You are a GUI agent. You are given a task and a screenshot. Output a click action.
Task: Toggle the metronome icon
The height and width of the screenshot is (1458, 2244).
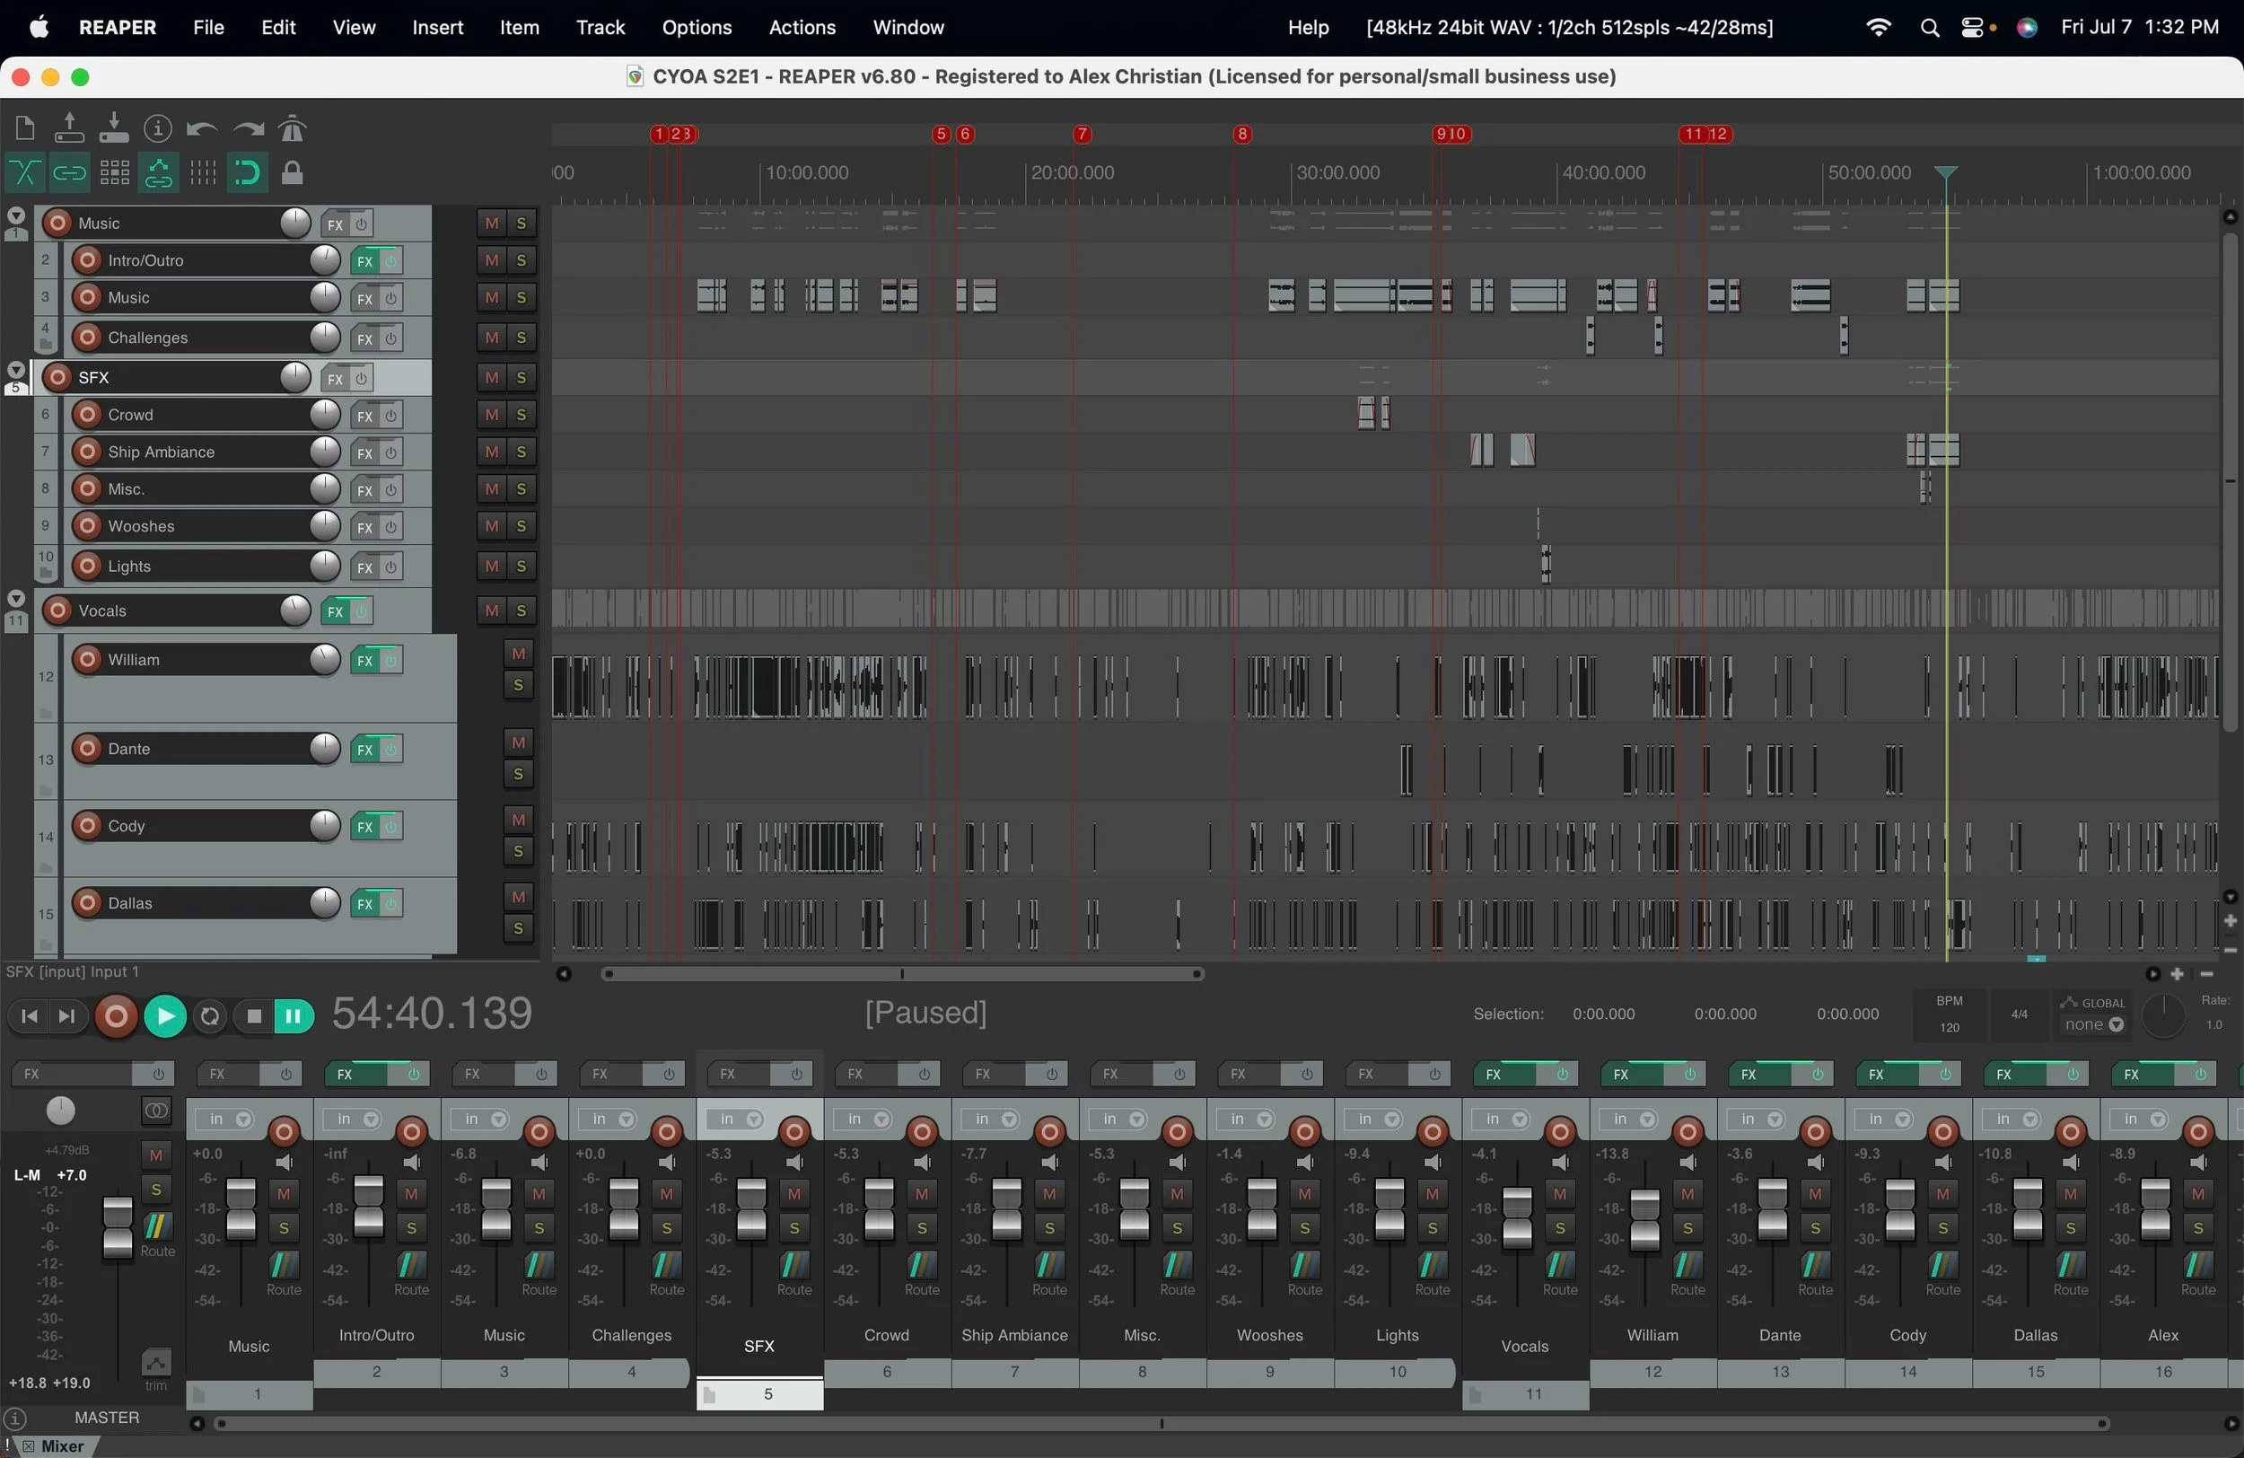pyautogui.click(x=291, y=128)
